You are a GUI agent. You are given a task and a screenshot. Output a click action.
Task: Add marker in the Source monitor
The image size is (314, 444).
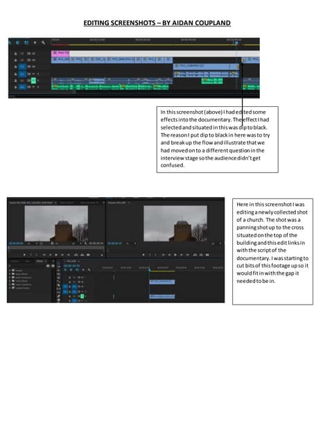(24, 255)
